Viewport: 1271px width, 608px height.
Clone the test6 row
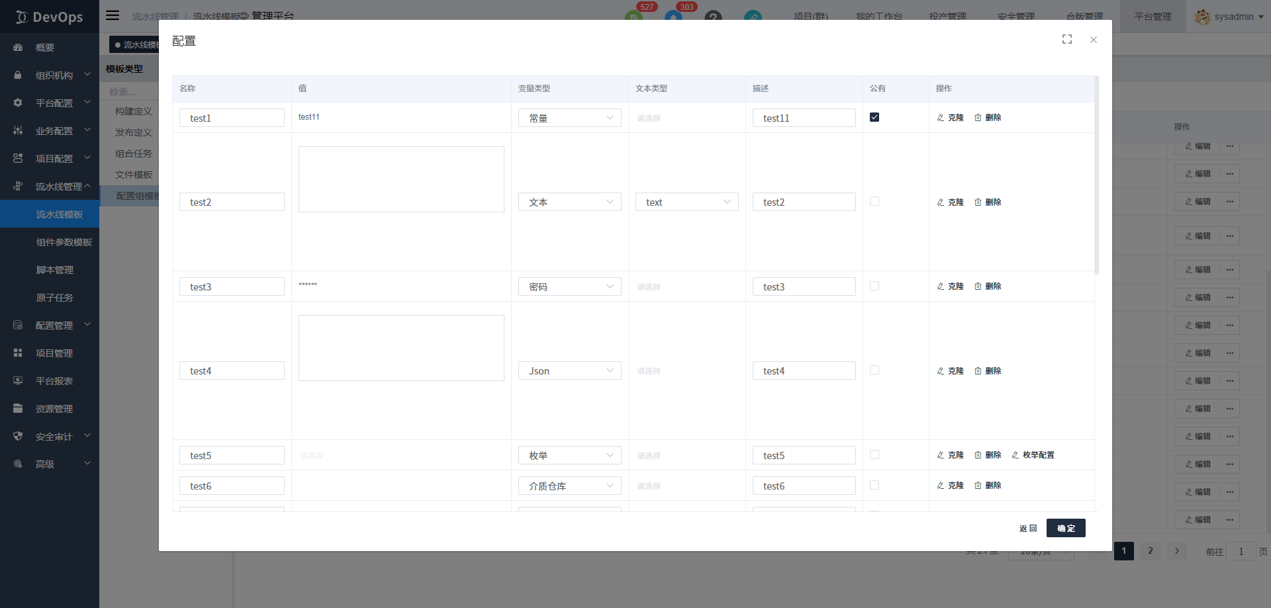click(x=951, y=486)
